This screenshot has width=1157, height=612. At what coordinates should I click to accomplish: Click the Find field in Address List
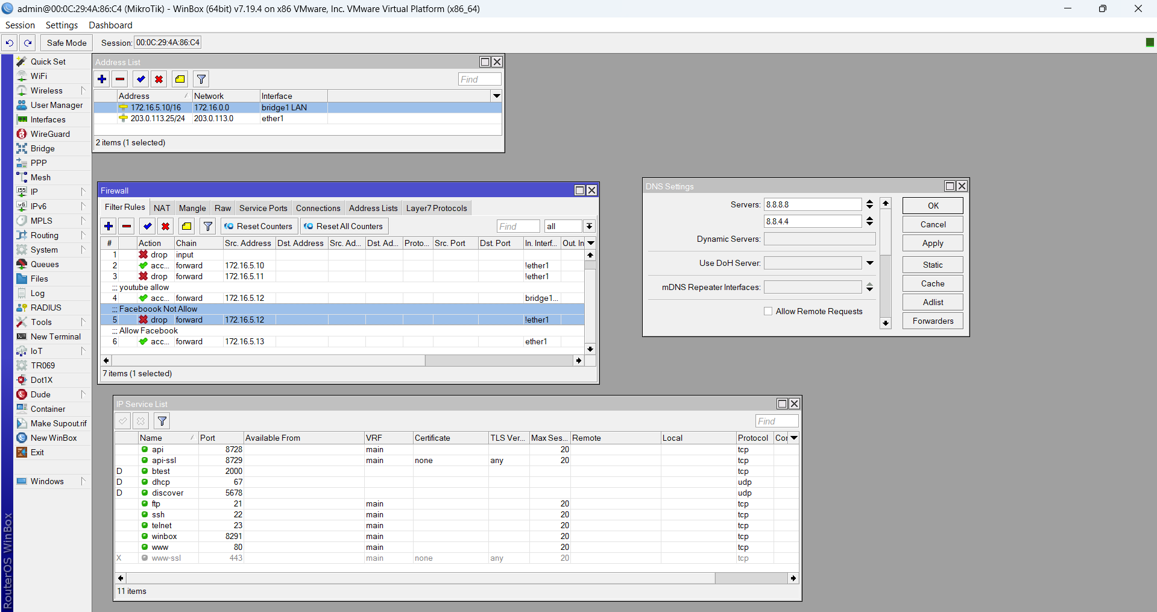coord(479,79)
